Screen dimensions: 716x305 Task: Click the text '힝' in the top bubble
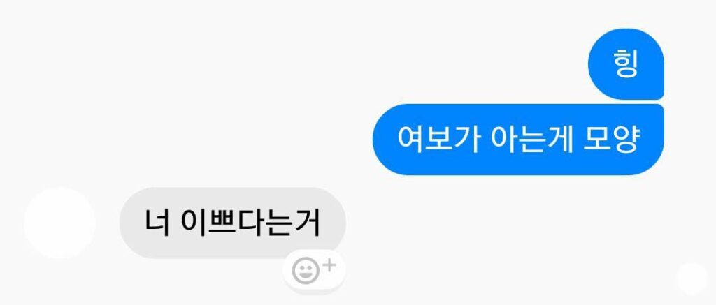tap(626, 64)
